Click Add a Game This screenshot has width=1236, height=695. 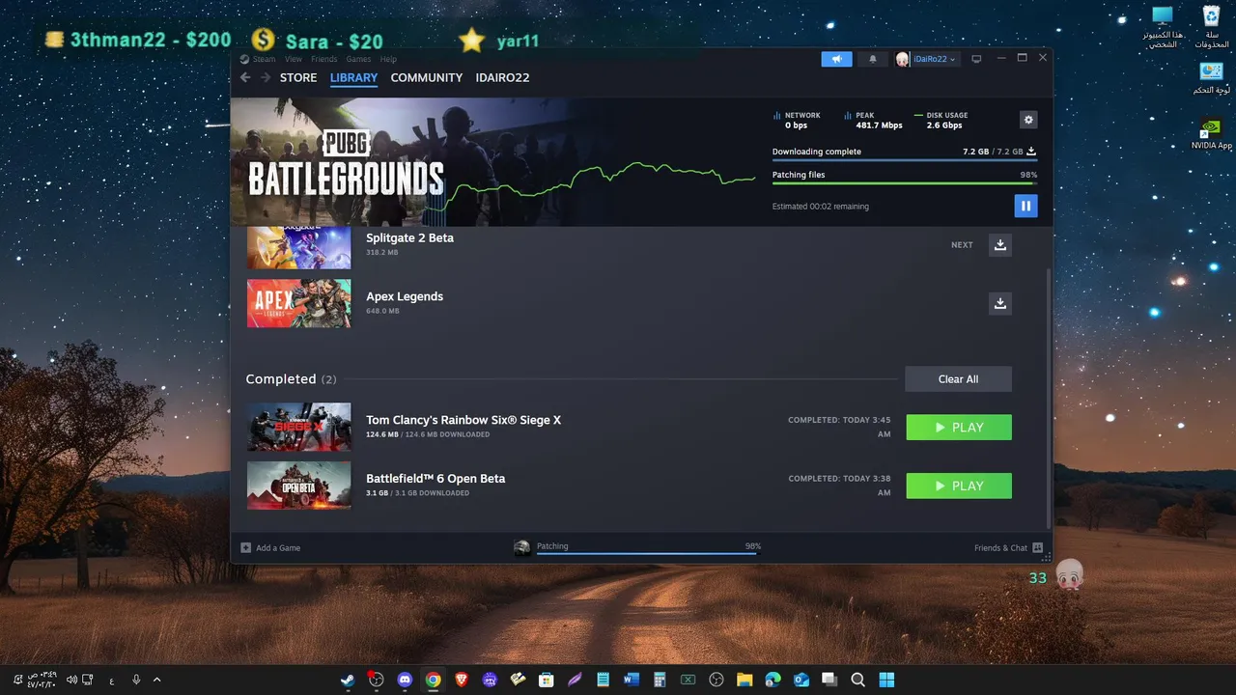pyautogui.click(x=271, y=547)
